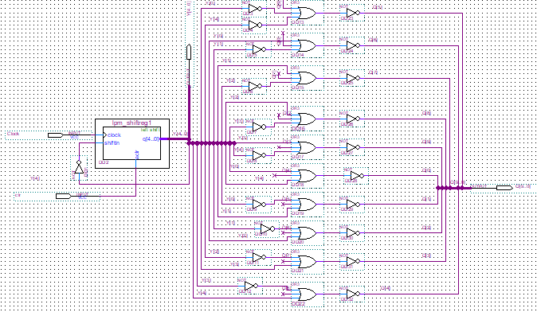Viewport: 537px width, 312px height.
Task: Click the 'lpm_shiftreg1' block title text
Action: pos(131,123)
